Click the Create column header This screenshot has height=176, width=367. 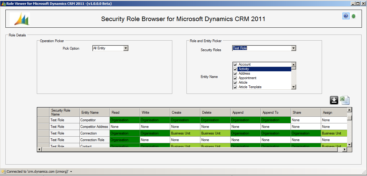tap(185, 112)
